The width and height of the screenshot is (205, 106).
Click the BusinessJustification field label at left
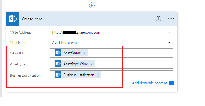pos(25,75)
